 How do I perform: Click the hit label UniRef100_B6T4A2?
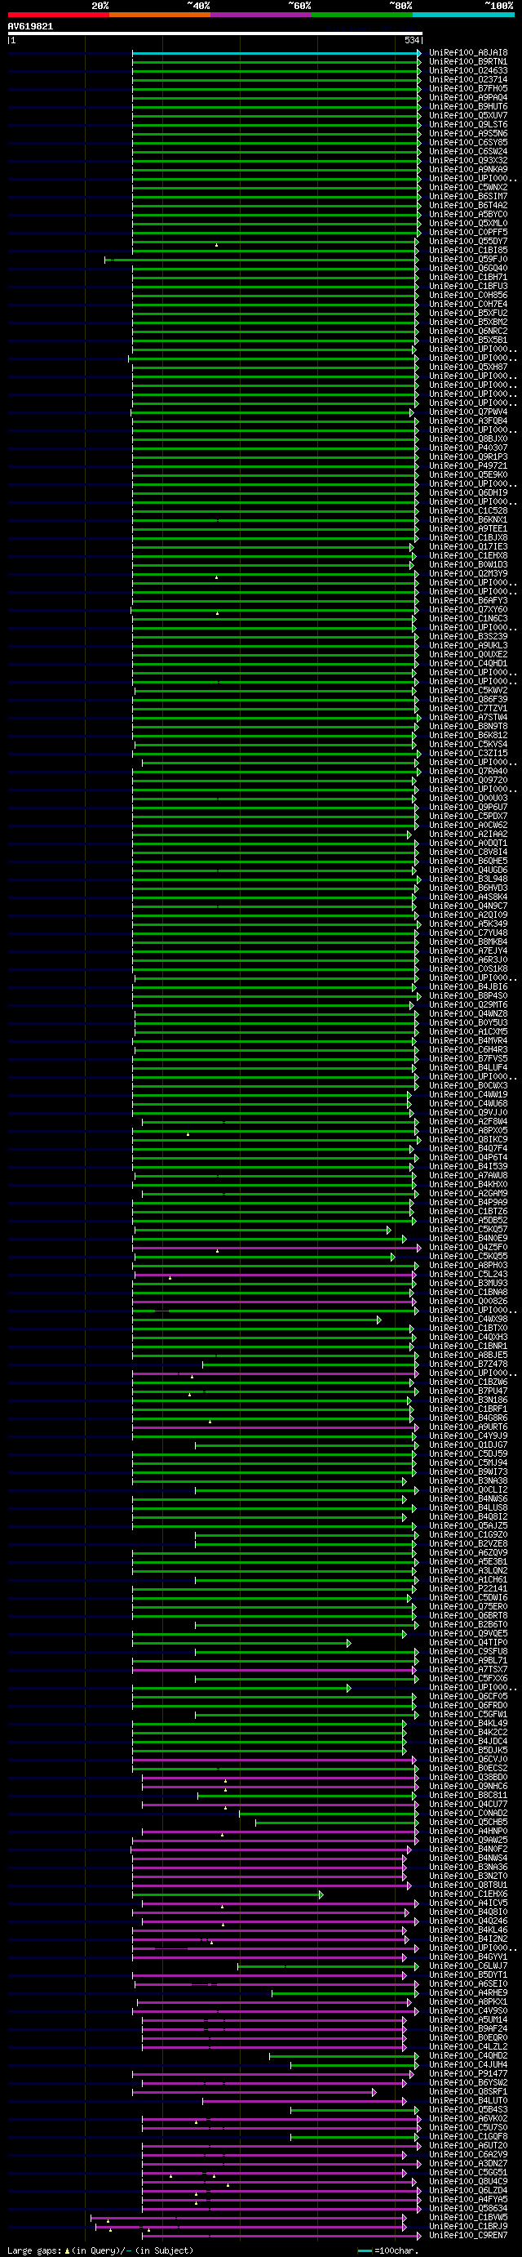467,205
